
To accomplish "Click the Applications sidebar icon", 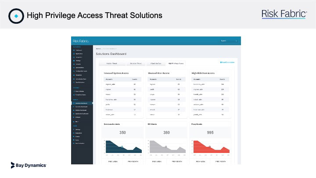I will [x=74, y=54].
